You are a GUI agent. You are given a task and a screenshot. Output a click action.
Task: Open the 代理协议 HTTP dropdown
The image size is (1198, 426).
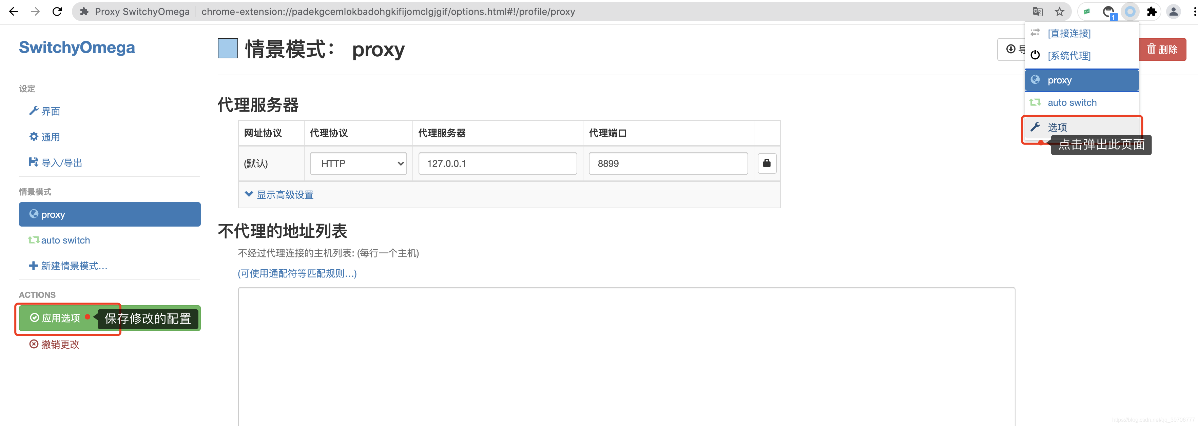pos(358,164)
